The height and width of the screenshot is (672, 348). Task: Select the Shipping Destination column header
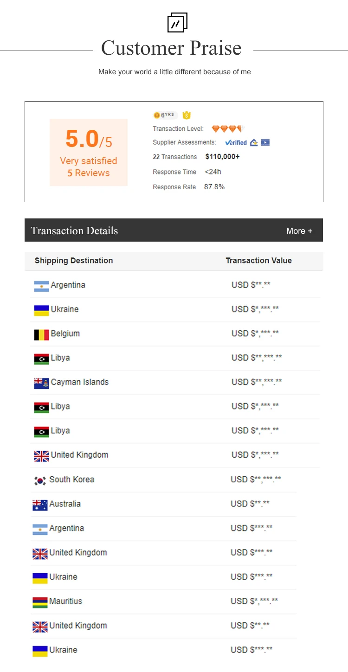pos(74,261)
